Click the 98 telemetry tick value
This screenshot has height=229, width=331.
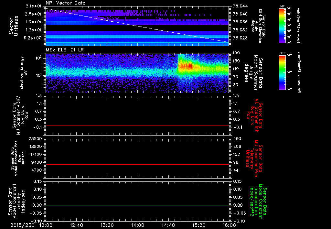[235, 162]
